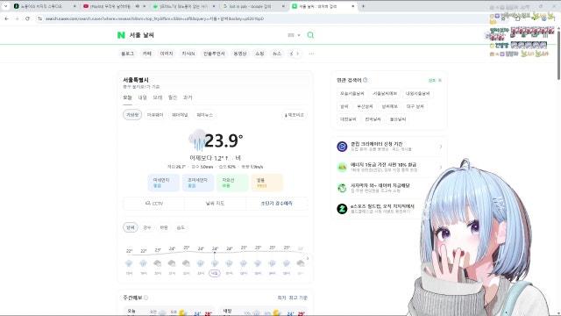Open the 자외선 UV index card

(232, 183)
